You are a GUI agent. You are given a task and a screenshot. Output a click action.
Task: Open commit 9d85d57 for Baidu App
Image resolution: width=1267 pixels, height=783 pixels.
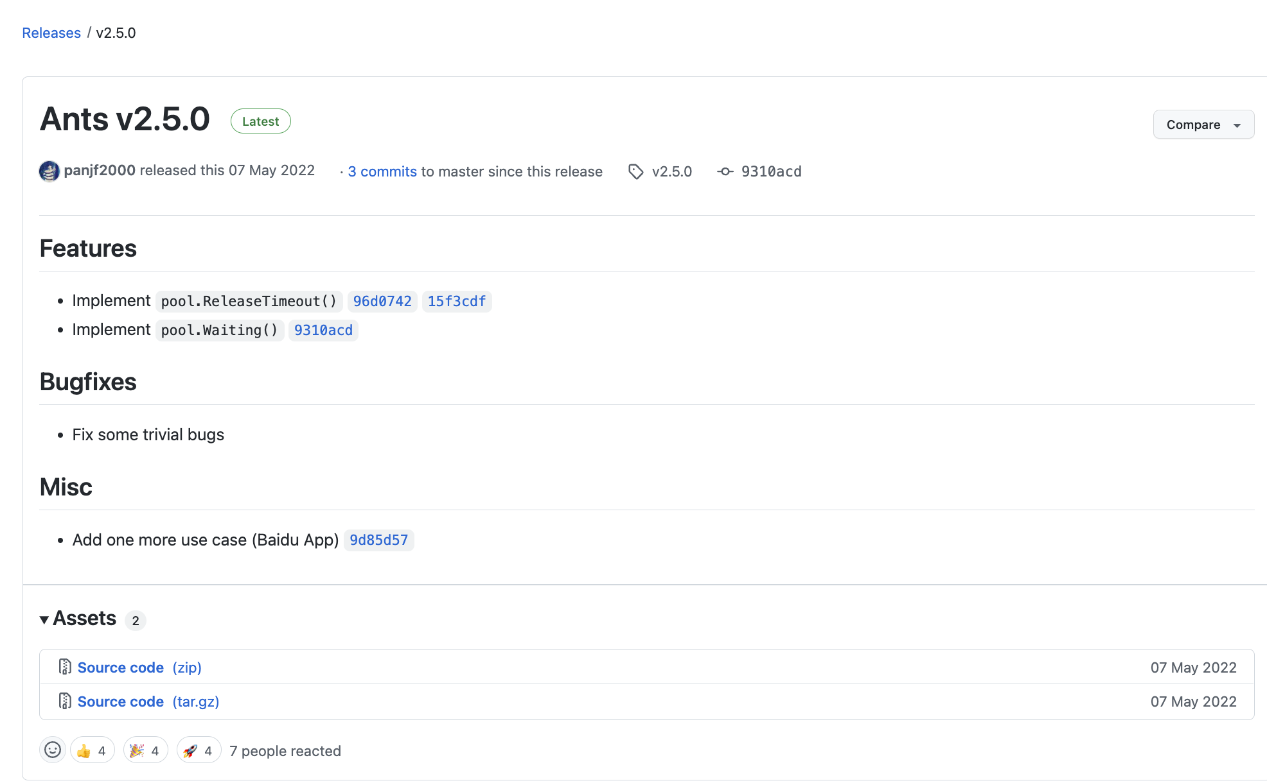[x=378, y=540]
